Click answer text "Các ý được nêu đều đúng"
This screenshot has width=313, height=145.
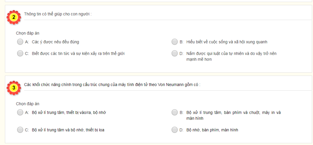point(53,42)
